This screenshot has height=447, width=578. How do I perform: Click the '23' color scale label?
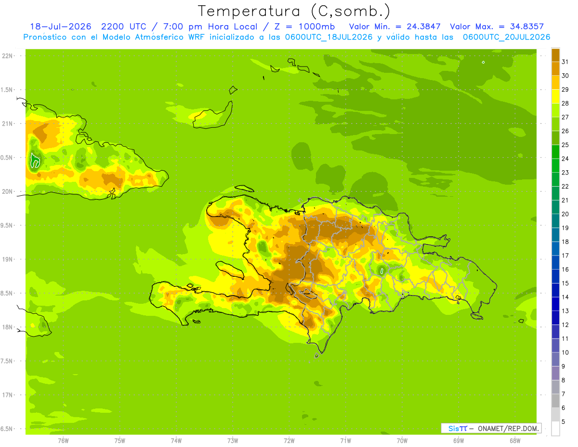coord(565,172)
